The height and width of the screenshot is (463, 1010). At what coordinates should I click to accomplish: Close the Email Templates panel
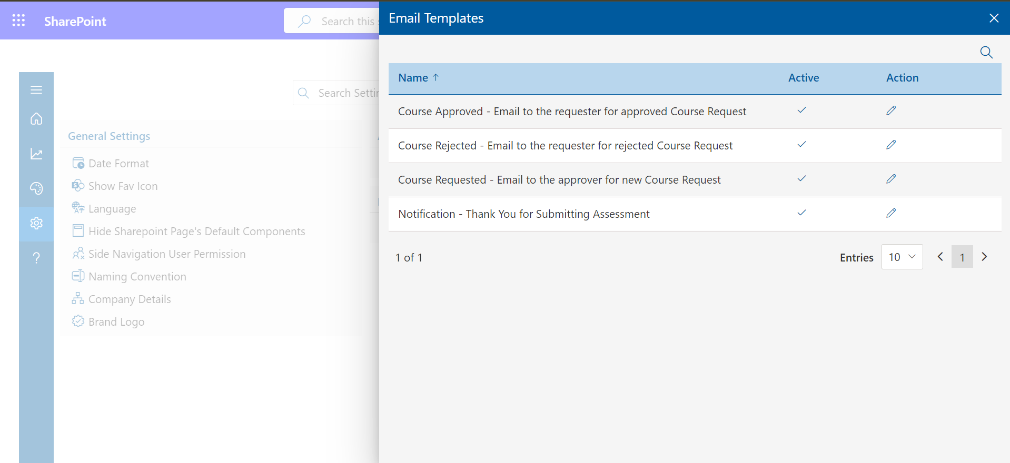[994, 18]
